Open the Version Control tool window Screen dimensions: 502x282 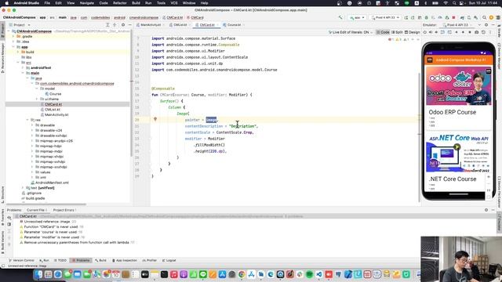coord(21,261)
